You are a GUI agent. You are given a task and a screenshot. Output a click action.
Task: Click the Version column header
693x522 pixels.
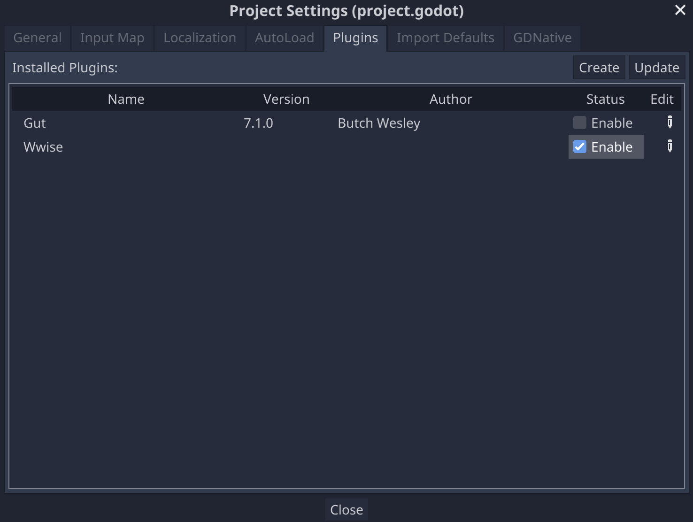pyautogui.click(x=286, y=99)
